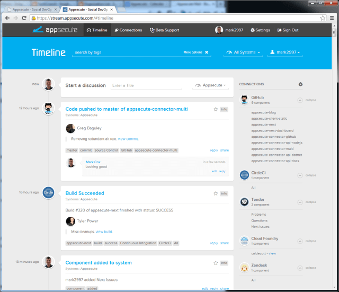The height and width of the screenshot is (292, 339).
Task: Click the Continuous Integration tag
Action: tap(138, 243)
